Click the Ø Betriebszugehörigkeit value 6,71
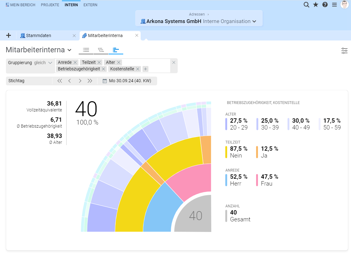The image size is (351, 255). [56, 120]
